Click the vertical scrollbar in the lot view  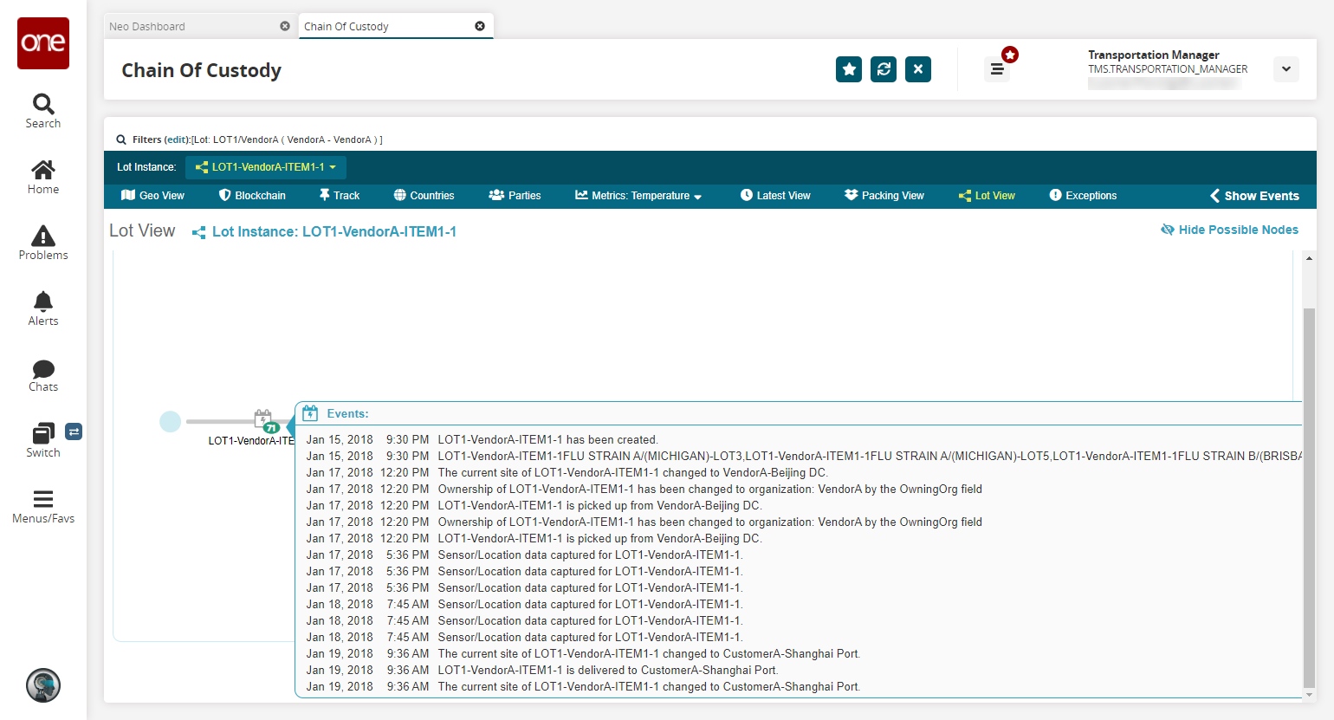pos(1308,494)
